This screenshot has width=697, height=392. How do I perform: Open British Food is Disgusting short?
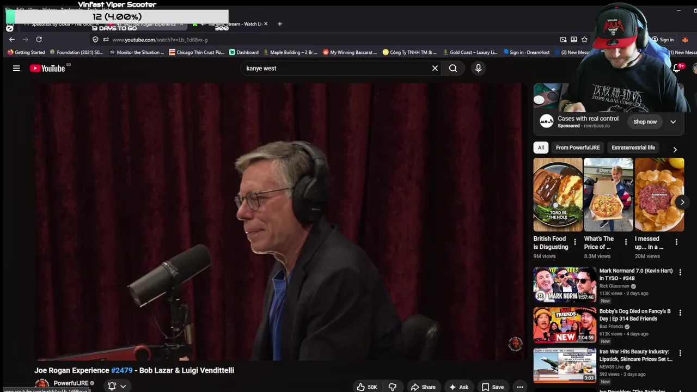pos(558,195)
